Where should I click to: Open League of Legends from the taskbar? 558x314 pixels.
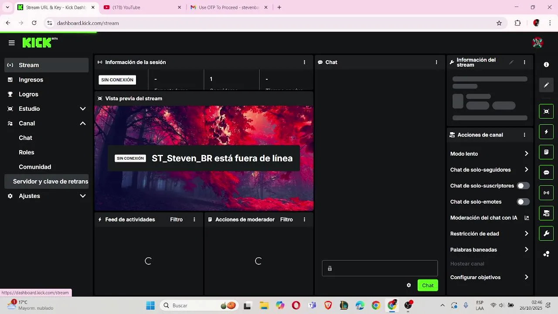pyautogui.click(x=344, y=305)
